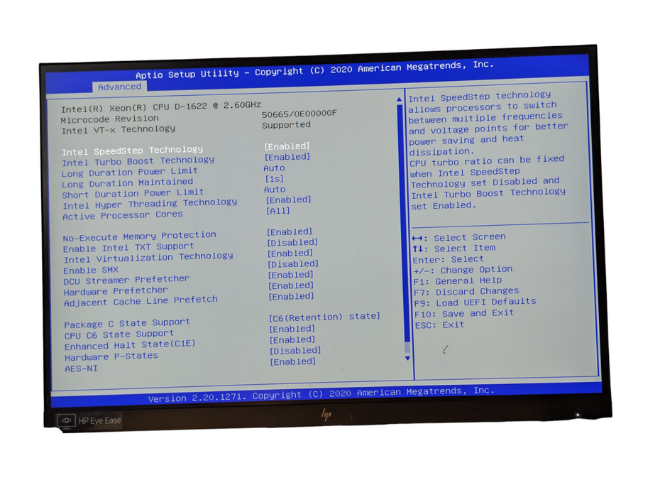Open Adjacent Cache Line Prefetch [Enabled] option
The width and height of the screenshot is (660, 497).
[292, 297]
